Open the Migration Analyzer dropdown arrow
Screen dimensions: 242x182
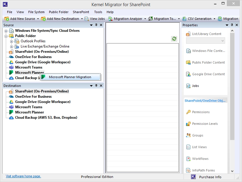click(x=145, y=19)
